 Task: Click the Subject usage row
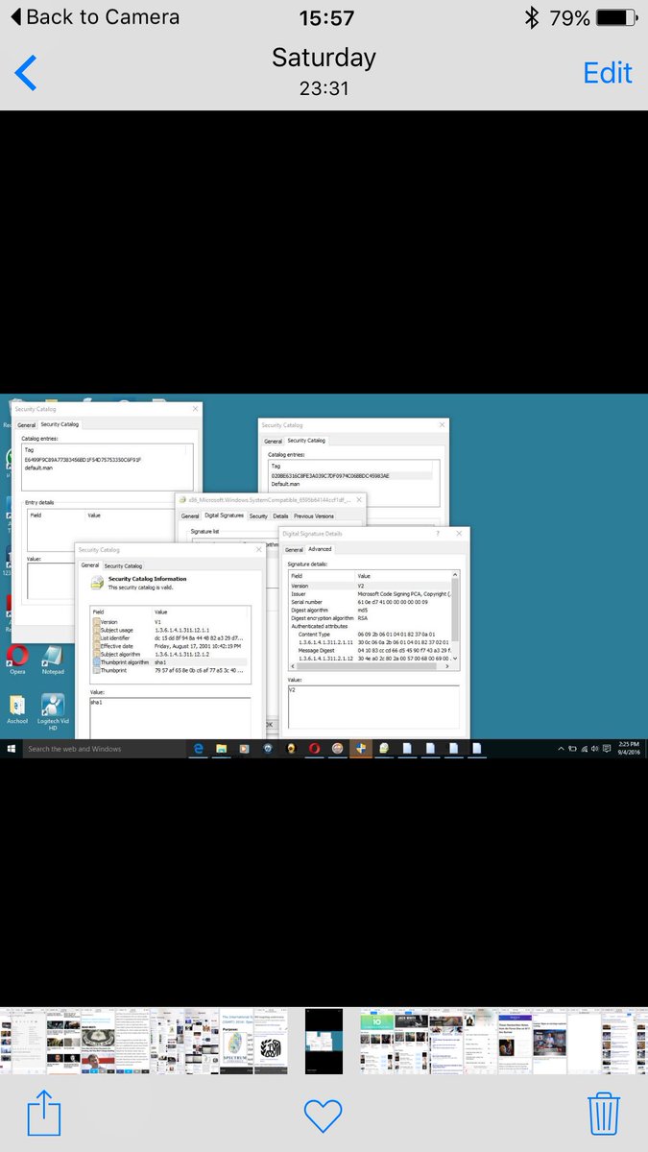[171, 630]
